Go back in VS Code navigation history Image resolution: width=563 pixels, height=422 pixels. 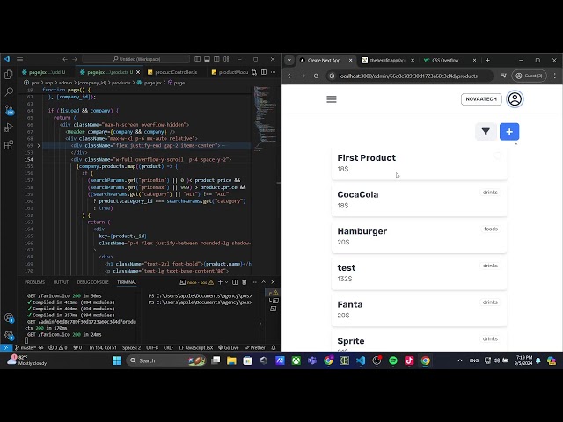(x=65, y=59)
